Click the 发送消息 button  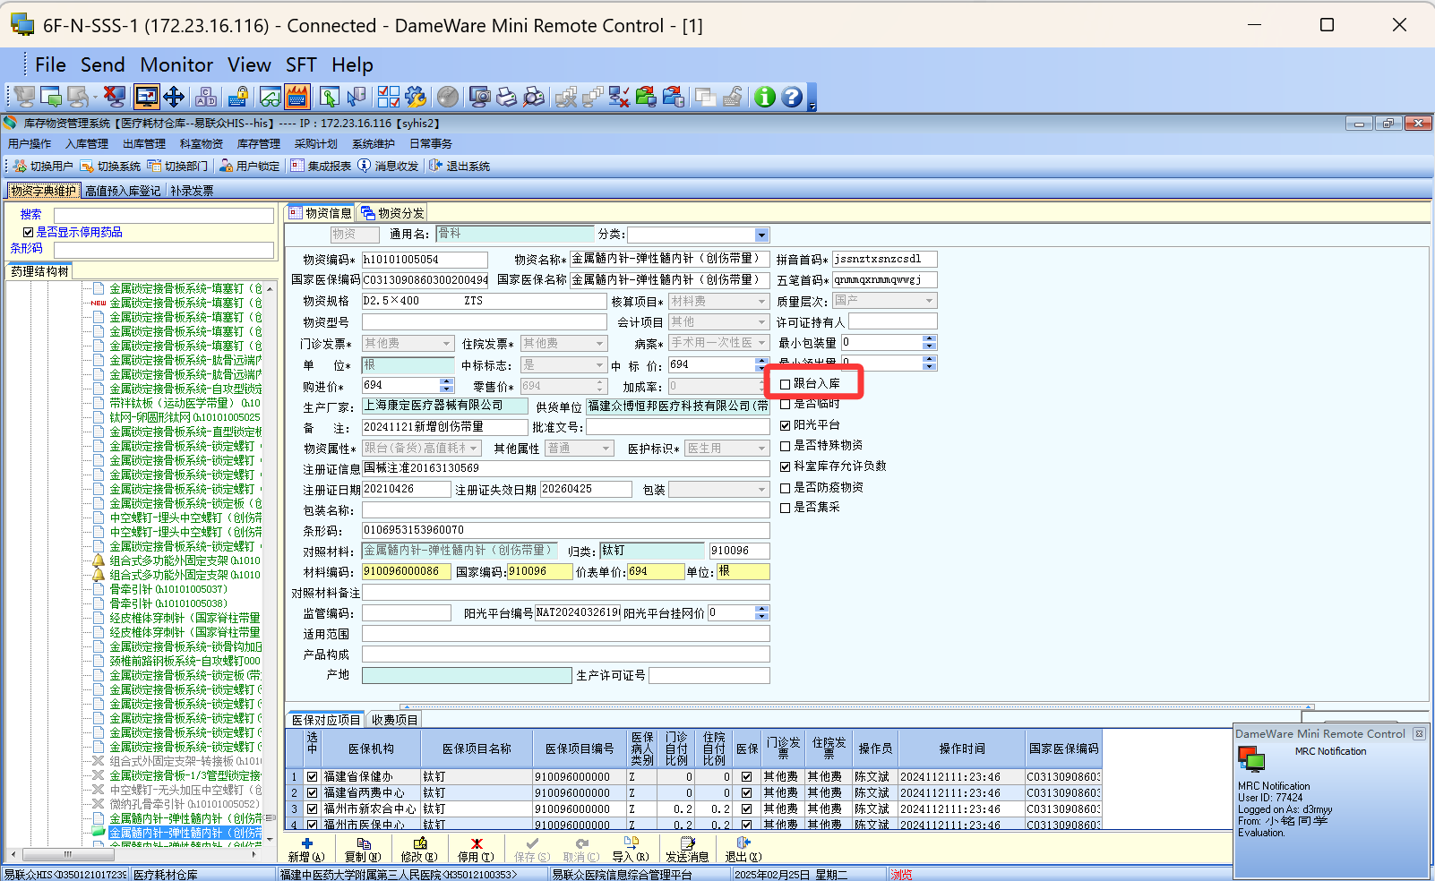coord(687,850)
